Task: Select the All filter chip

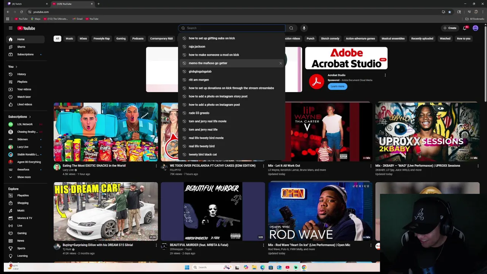Action: (57, 38)
